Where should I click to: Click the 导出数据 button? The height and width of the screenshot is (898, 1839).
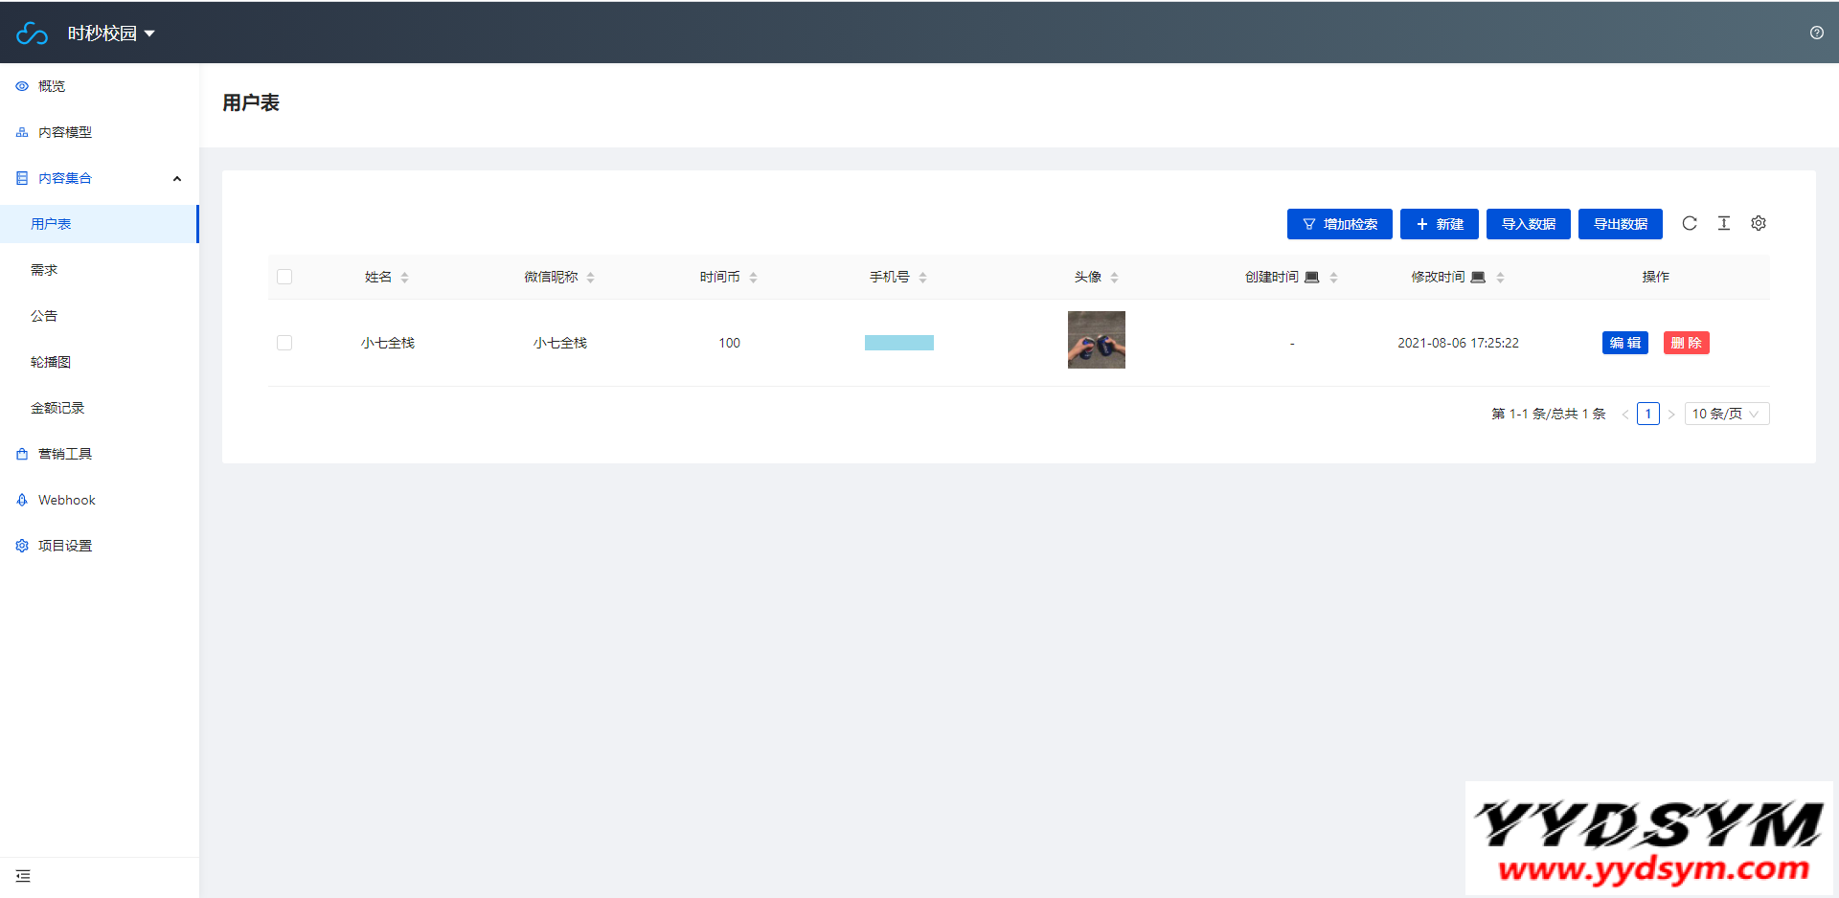click(x=1620, y=224)
